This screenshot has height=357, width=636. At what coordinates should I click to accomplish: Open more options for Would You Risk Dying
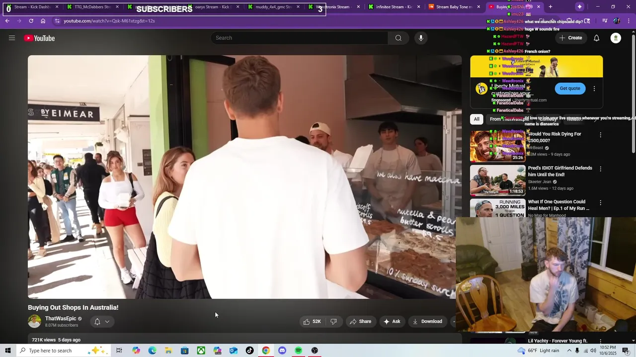[600, 135]
